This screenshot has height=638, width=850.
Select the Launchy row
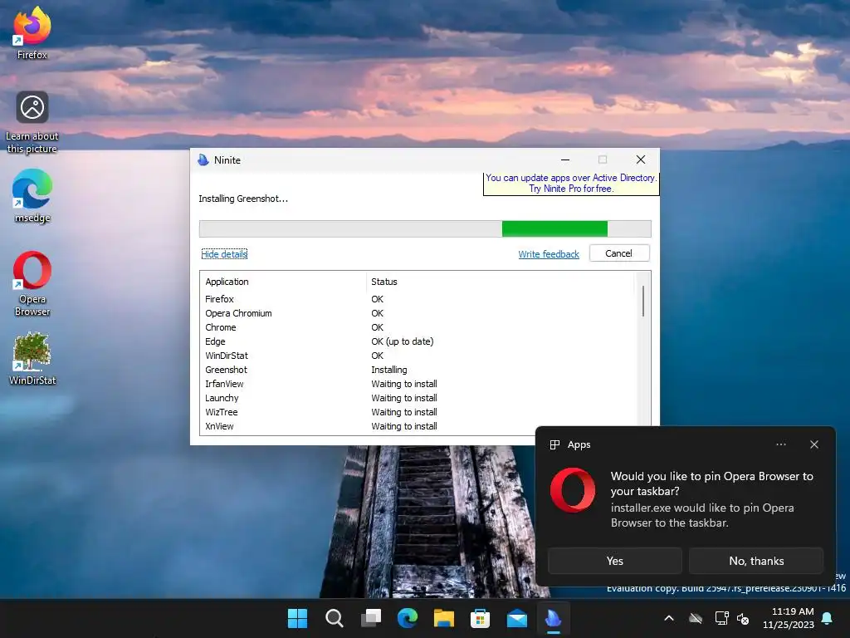pos(418,398)
